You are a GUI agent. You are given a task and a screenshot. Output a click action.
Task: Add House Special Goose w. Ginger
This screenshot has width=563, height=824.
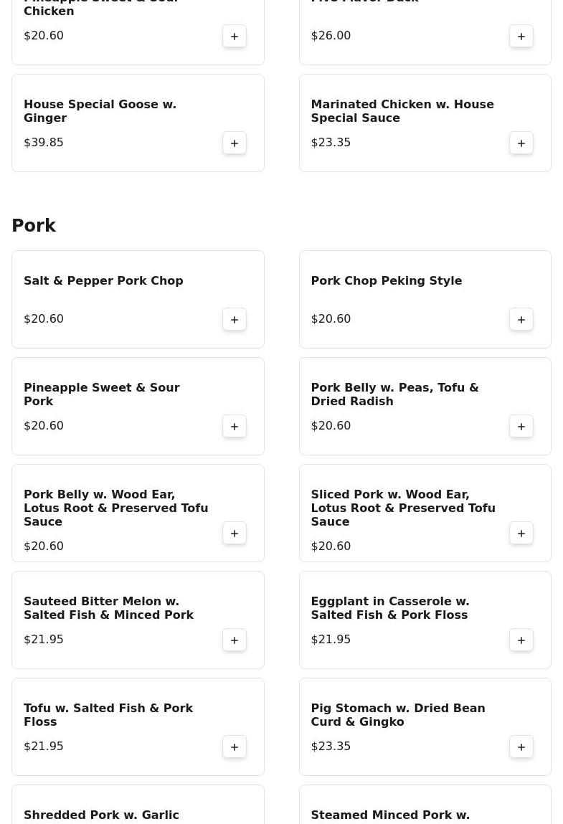pyautogui.click(x=235, y=143)
